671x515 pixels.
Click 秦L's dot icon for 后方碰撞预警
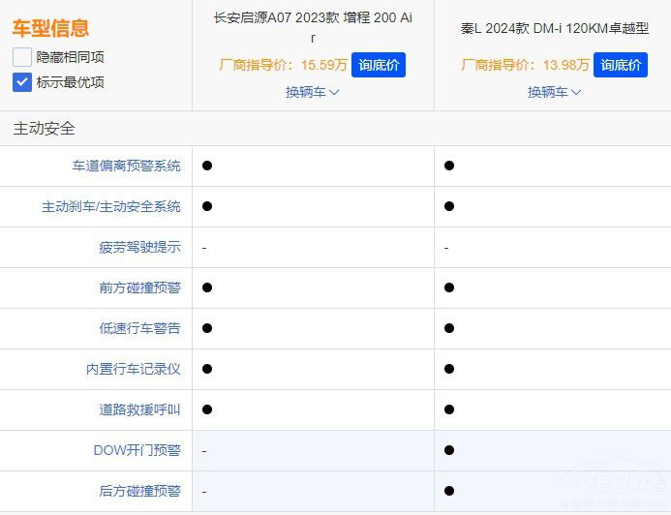point(449,491)
